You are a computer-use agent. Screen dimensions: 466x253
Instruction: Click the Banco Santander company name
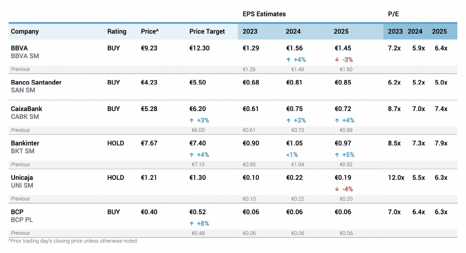[x=36, y=82]
